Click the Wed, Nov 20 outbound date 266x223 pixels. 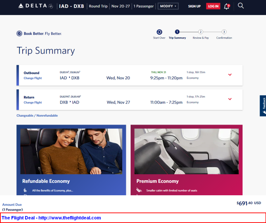(118, 78)
